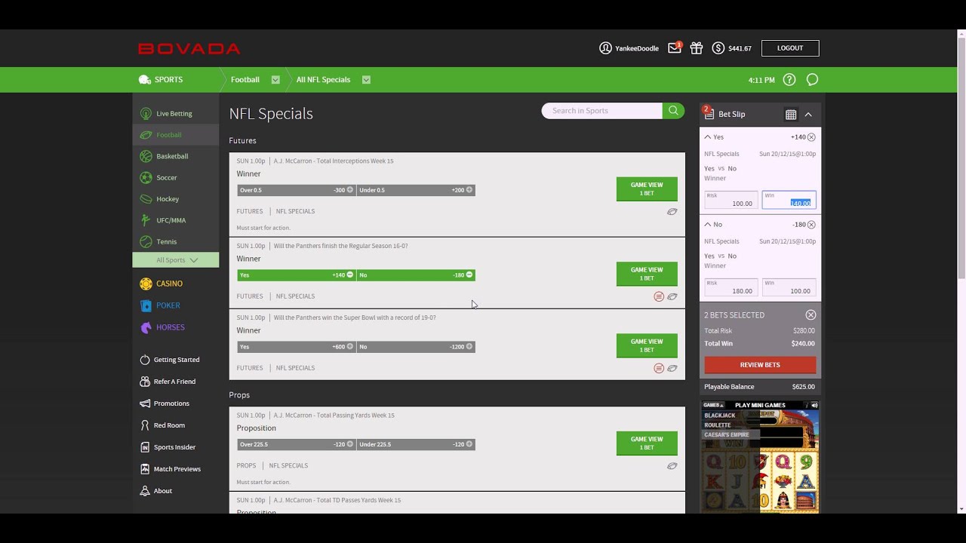This screenshot has width=966, height=543.
Task: Open the help question mark icon
Action: [x=789, y=80]
